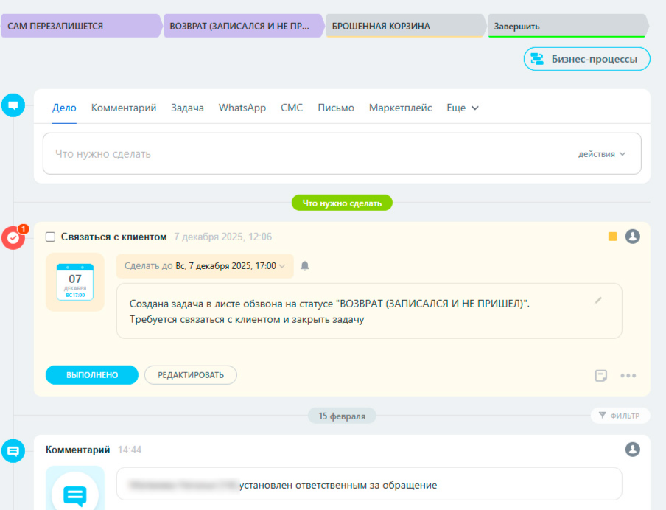Image resolution: width=666 pixels, height=510 pixels.
Task: Click the timeline chat icon at top
Action: coord(13,105)
